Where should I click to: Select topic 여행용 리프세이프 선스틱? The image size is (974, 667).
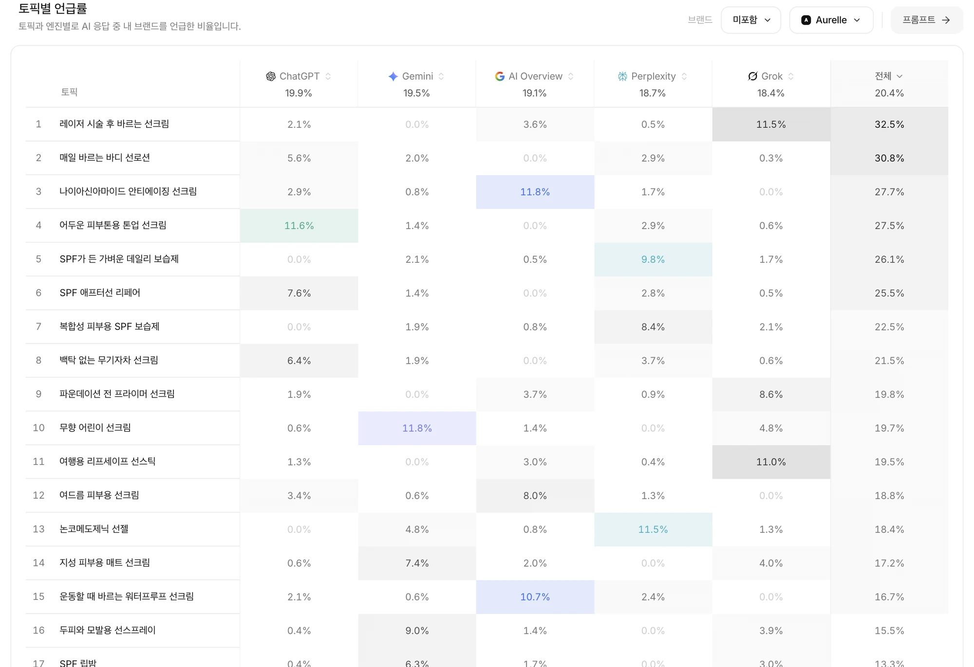click(x=108, y=461)
